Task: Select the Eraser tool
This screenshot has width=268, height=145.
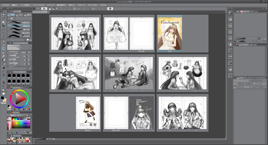Action: tap(3, 56)
